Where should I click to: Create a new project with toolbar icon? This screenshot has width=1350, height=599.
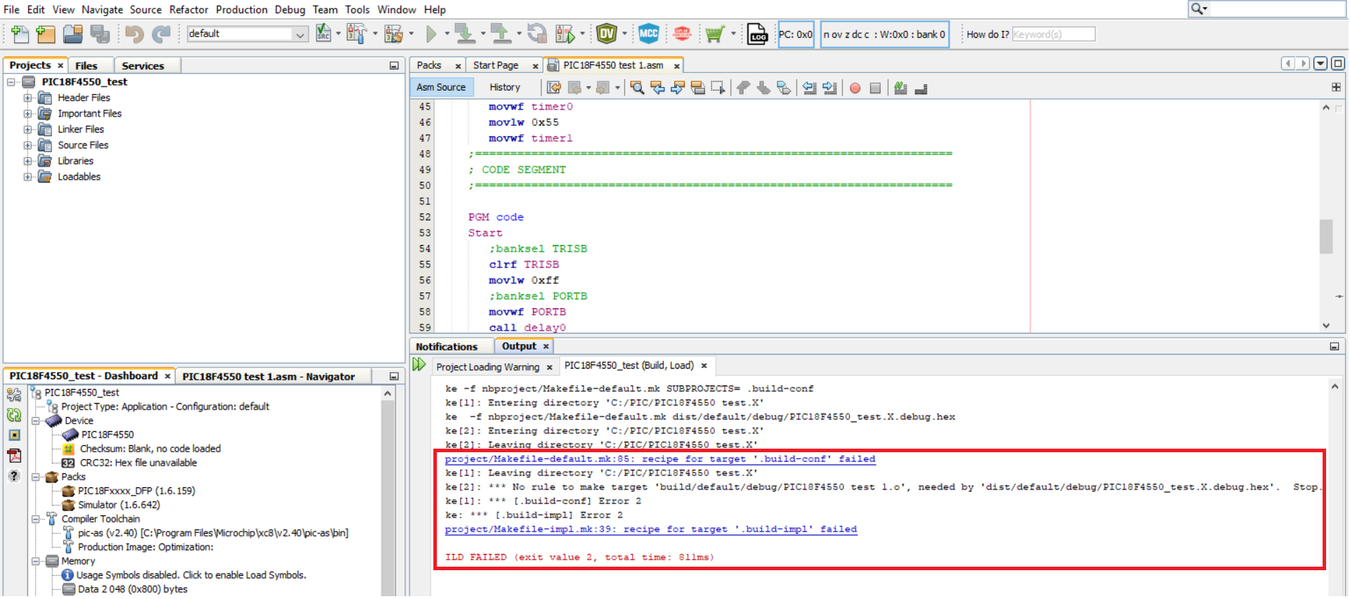pos(46,33)
